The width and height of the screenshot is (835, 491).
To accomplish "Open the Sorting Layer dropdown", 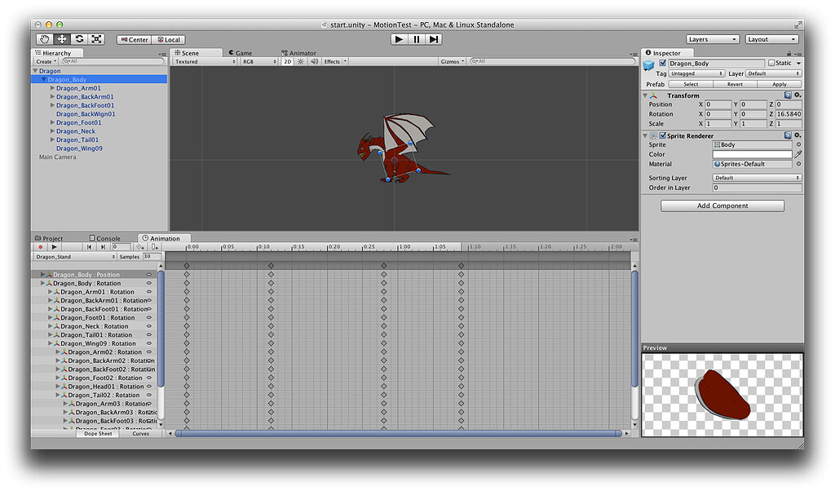I will (756, 177).
